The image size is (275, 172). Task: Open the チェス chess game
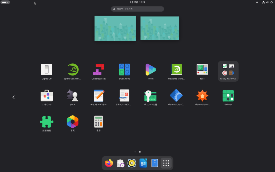coord(73,95)
